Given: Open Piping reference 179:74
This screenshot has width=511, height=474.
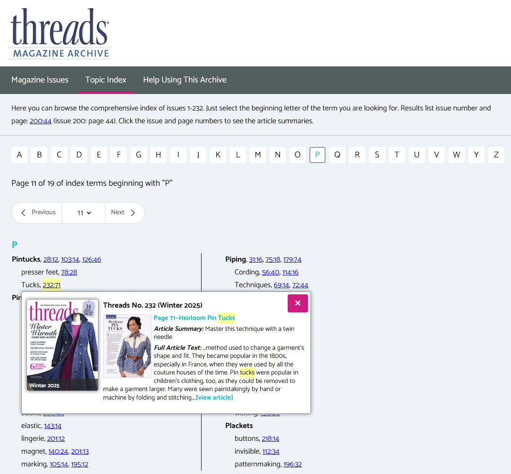Looking at the screenshot, I should click(292, 259).
